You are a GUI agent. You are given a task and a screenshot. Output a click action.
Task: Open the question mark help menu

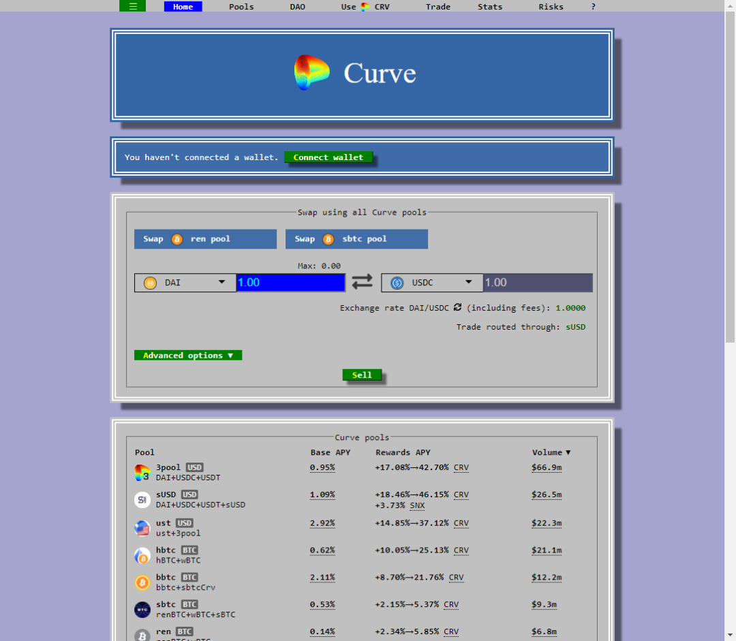pos(594,7)
